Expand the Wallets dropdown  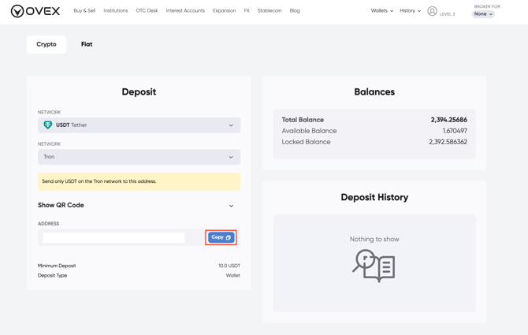coord(382,11)
